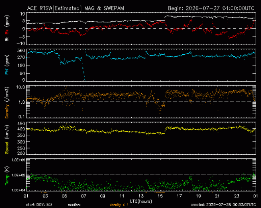Click the "caution:" footer label

click(x=74, y=205)
